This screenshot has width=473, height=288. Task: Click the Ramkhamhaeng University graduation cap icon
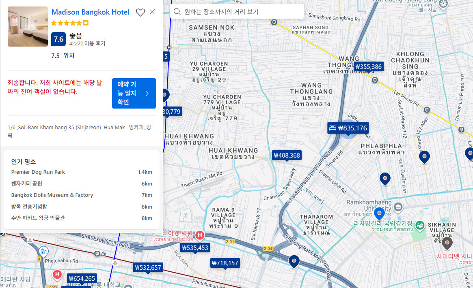pos(398,207)
